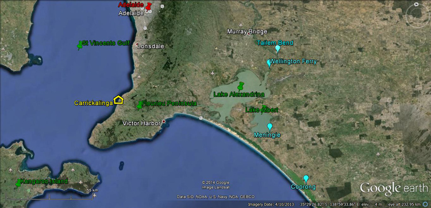Click the Lonsdale town marker dot
Viewport: 431px width, 208px height.
click(137, 44)
